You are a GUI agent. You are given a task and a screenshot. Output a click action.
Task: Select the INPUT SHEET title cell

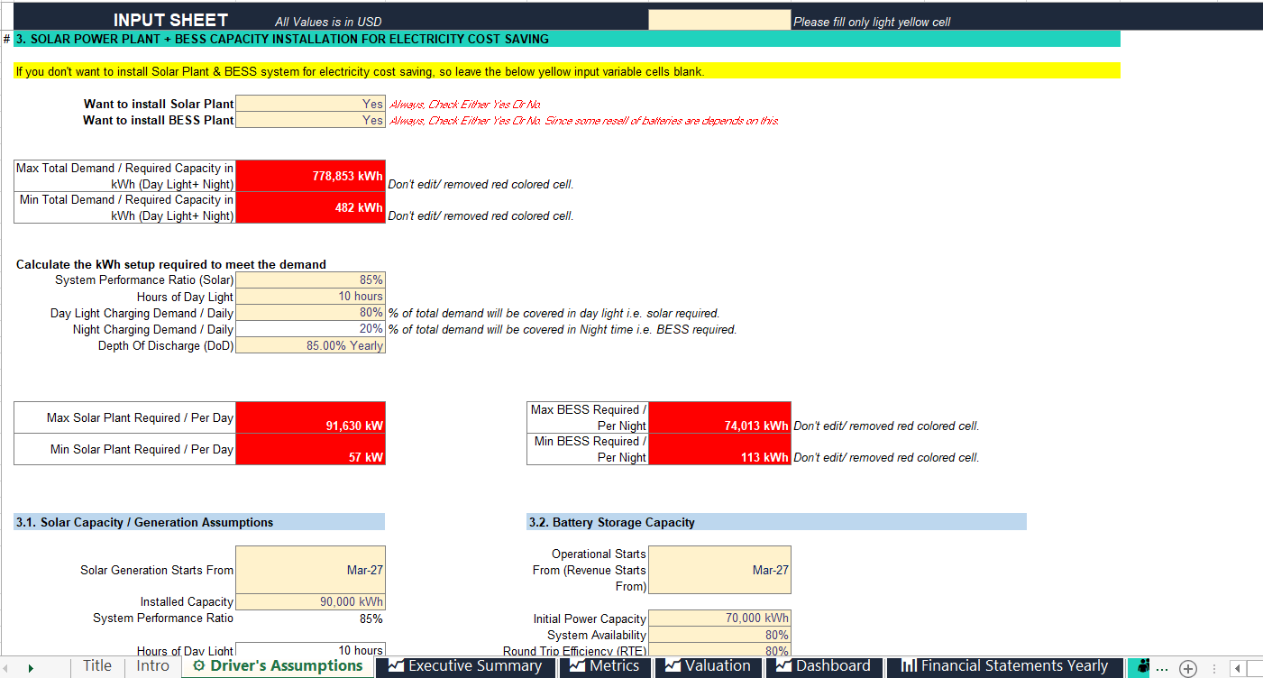(170, 20)
